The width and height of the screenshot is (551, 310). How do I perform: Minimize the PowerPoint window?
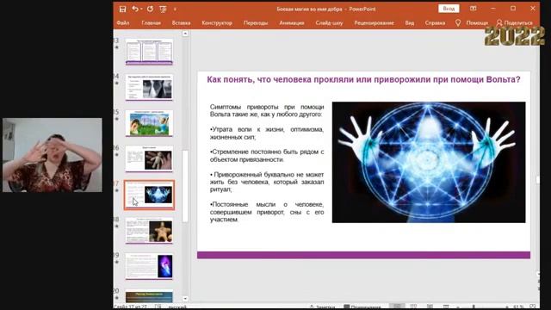[x=493, y=9]
